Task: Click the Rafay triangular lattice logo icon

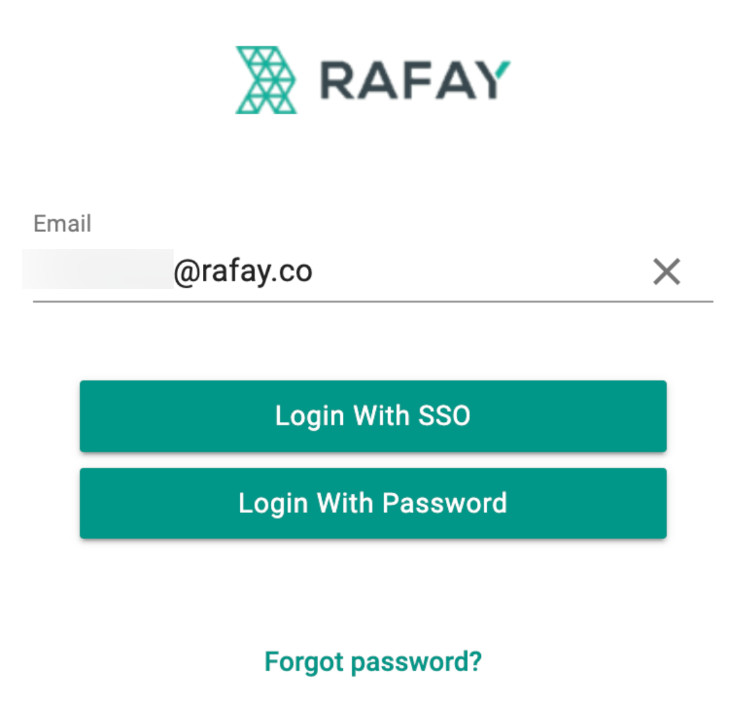Action: click(x=266, y=80)
